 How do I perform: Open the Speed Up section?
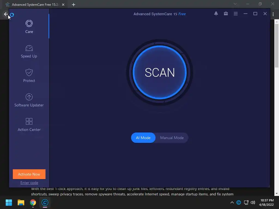tap(29, 51)
